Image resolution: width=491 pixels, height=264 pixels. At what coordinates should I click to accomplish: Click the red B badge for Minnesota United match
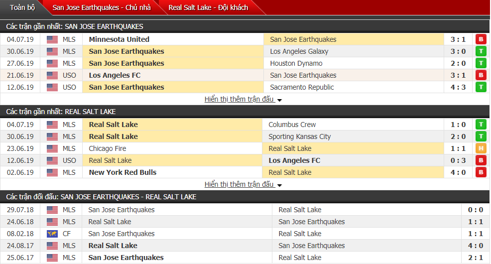481,39
